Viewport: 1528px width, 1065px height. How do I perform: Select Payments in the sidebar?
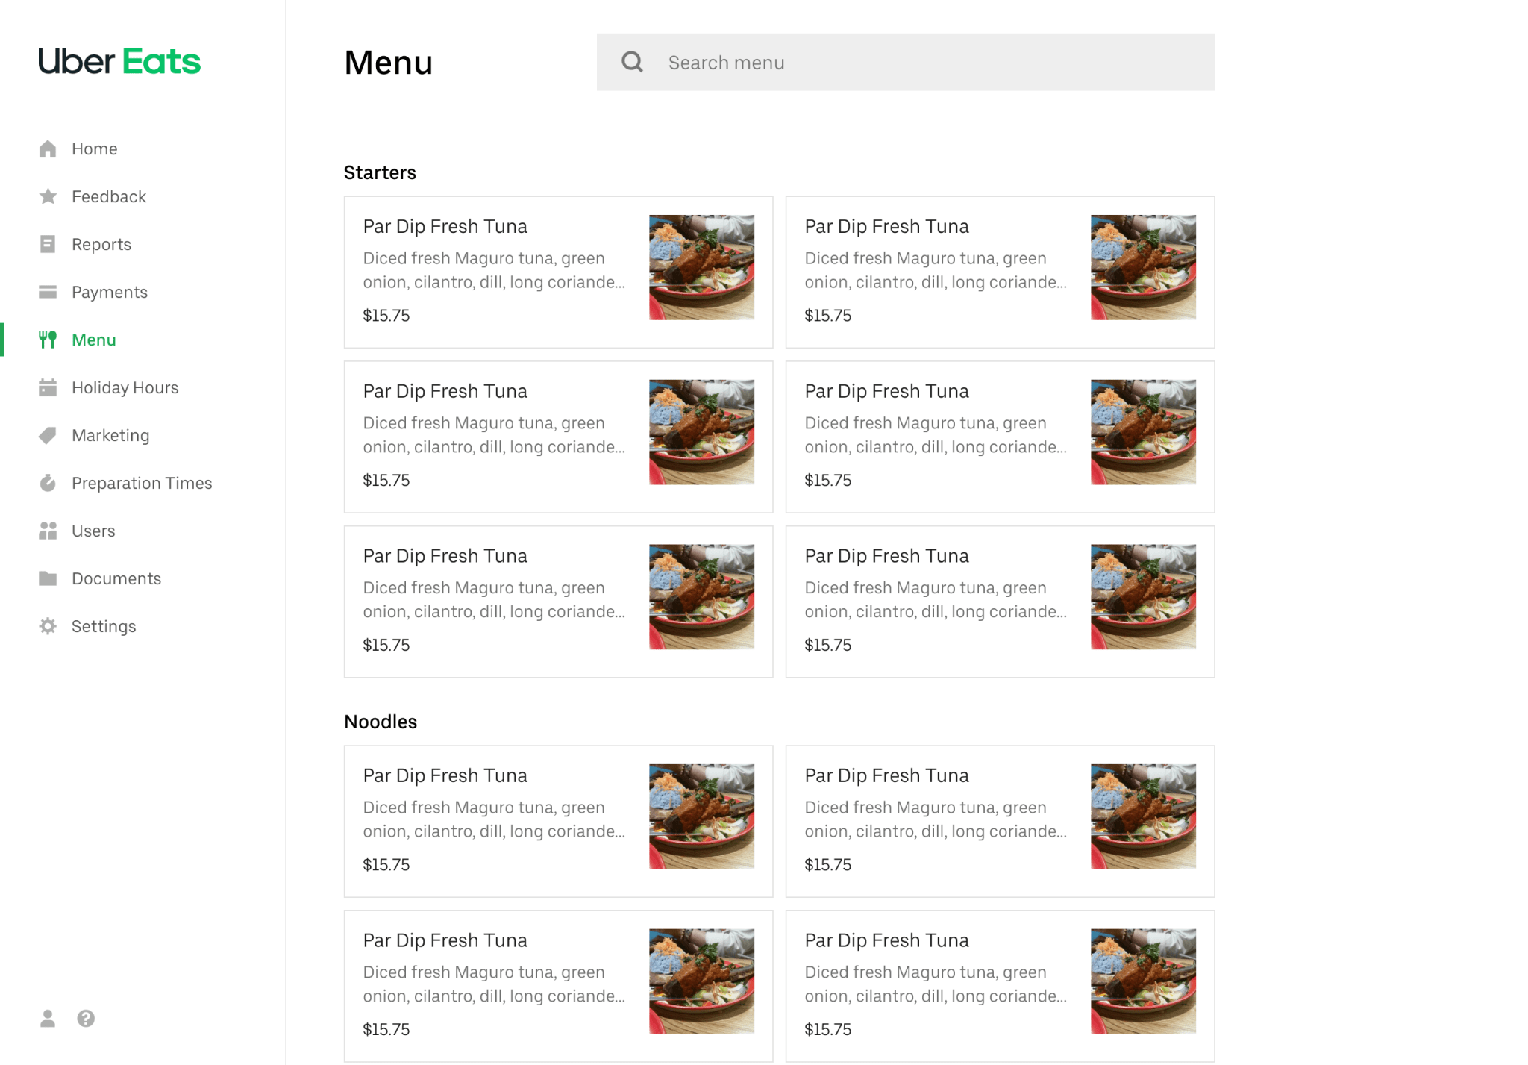point(110,292)
